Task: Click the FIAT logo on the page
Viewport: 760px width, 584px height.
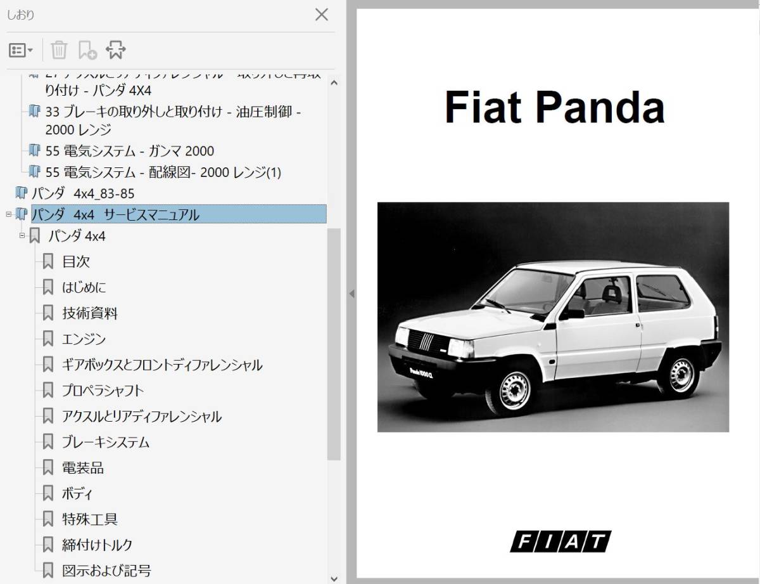Action: (x=560, y=542)
